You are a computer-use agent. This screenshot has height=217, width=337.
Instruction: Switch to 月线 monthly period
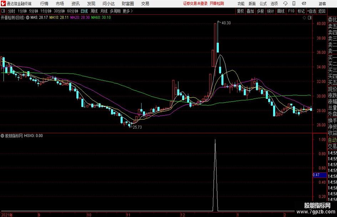point(104,11)
